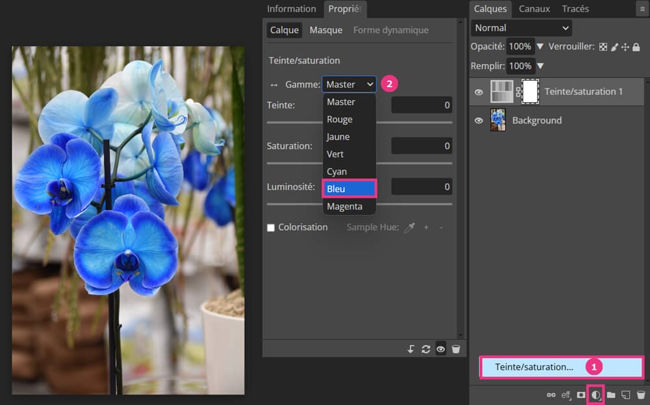Lock transparent pixels checkerboard icon
The height and width of the screenshot is (405, 650).
(x=603, y=47)
